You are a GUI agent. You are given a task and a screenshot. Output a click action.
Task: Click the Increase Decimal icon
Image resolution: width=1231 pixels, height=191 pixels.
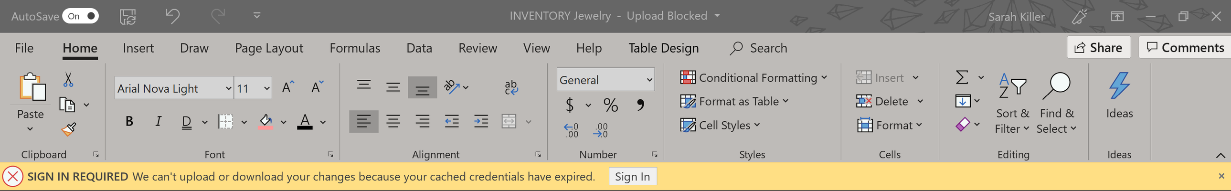pyautogui.click(x=571, y=130)
